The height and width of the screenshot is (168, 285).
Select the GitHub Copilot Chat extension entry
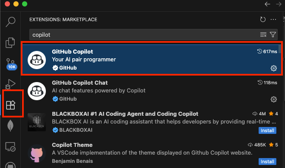(152, 91)
